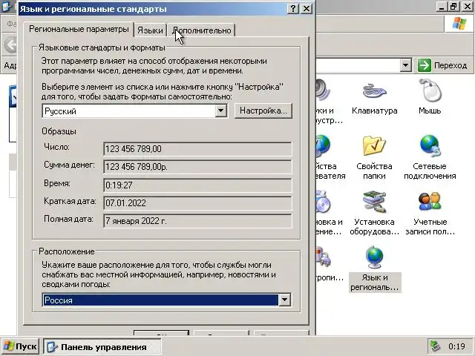Viewport: 475px width, 356px height.
Task: Click the Полная дата value 7 января 2022 г.
Action: (x=197, y=221)
